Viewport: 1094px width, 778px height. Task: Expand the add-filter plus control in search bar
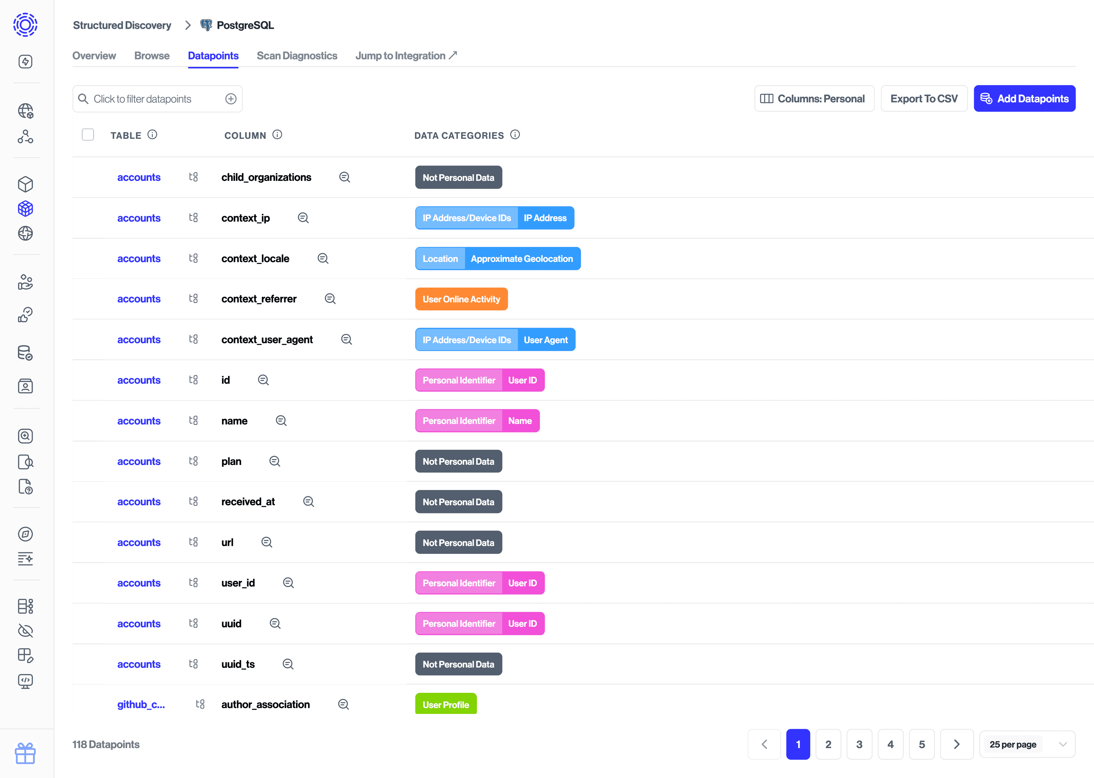(x=231, y=98)
